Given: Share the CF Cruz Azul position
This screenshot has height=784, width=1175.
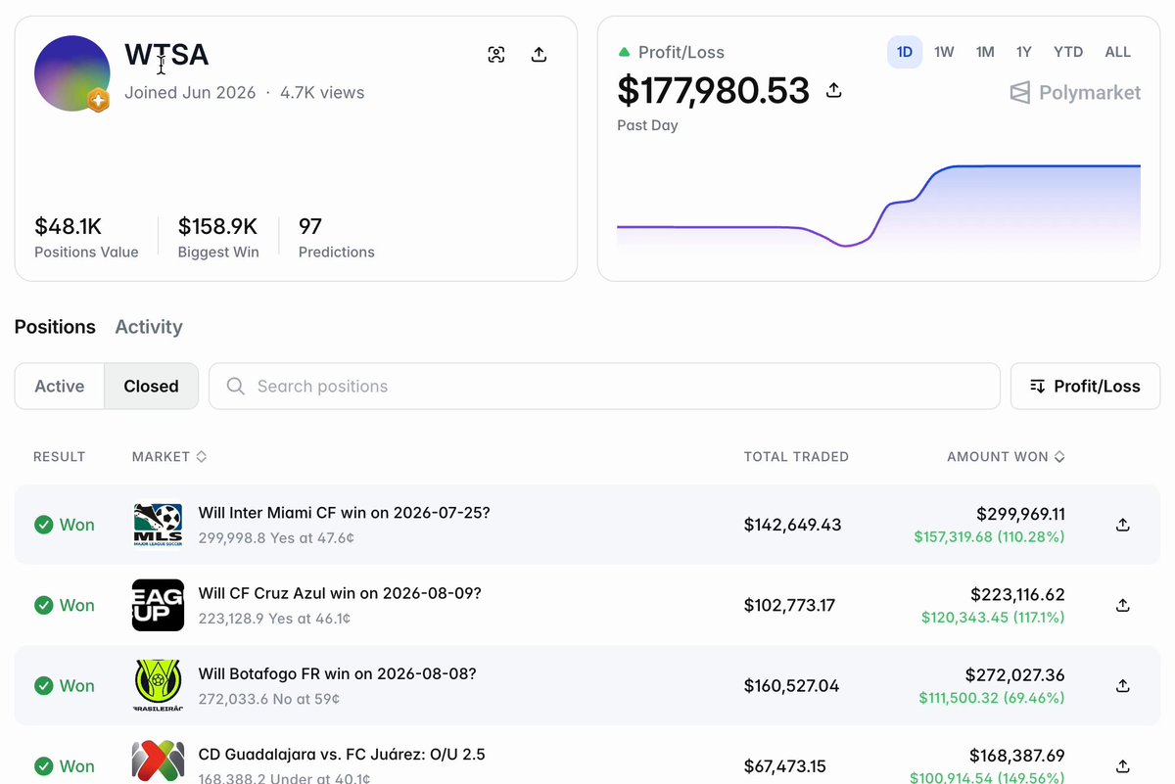Looking at the screenshot, I should tap(1123, 605).
